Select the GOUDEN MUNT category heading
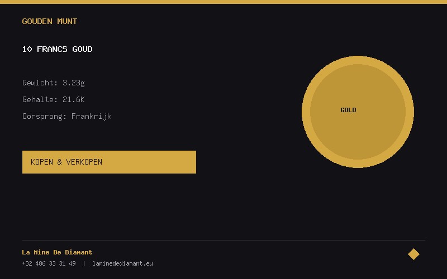 pos(50,21)
